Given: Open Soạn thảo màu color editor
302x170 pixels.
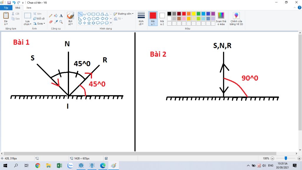Looking at the screenshot, I should pos(221,19).
